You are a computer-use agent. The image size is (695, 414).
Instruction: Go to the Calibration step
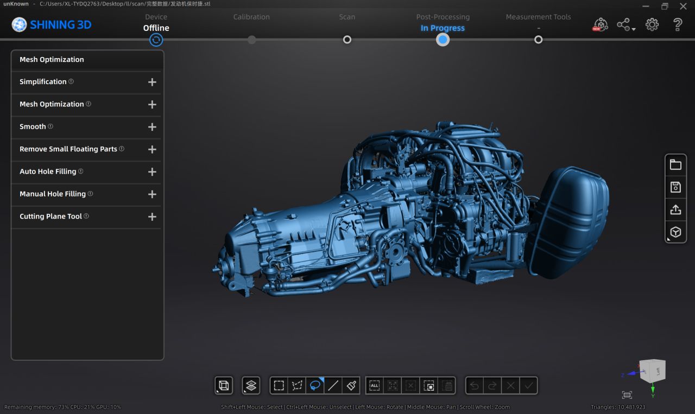(251, 17)
